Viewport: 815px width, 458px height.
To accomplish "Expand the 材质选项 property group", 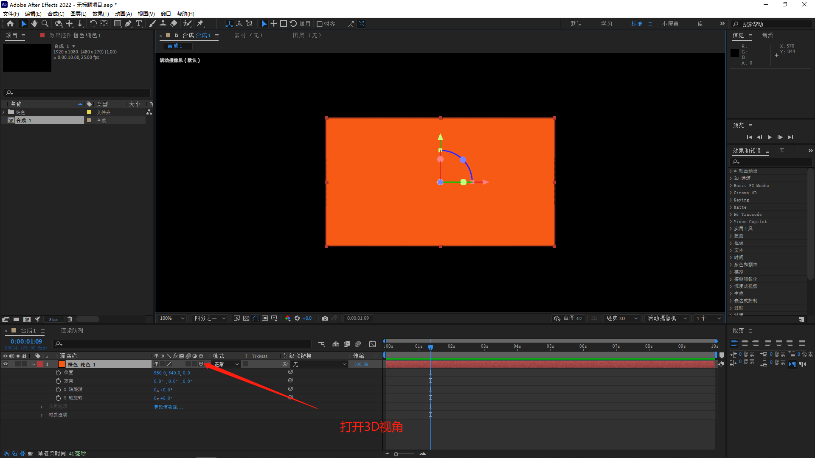I will 41,415.
